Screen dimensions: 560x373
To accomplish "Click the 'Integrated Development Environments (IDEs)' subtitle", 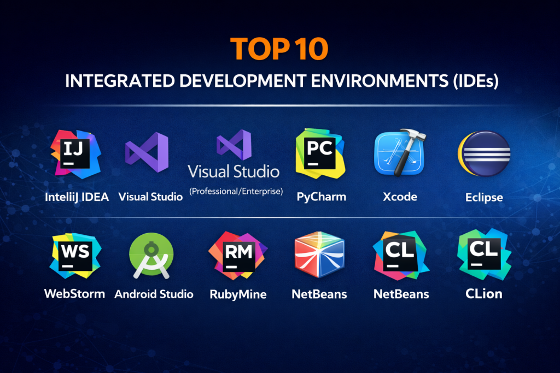I will point(279,80).
